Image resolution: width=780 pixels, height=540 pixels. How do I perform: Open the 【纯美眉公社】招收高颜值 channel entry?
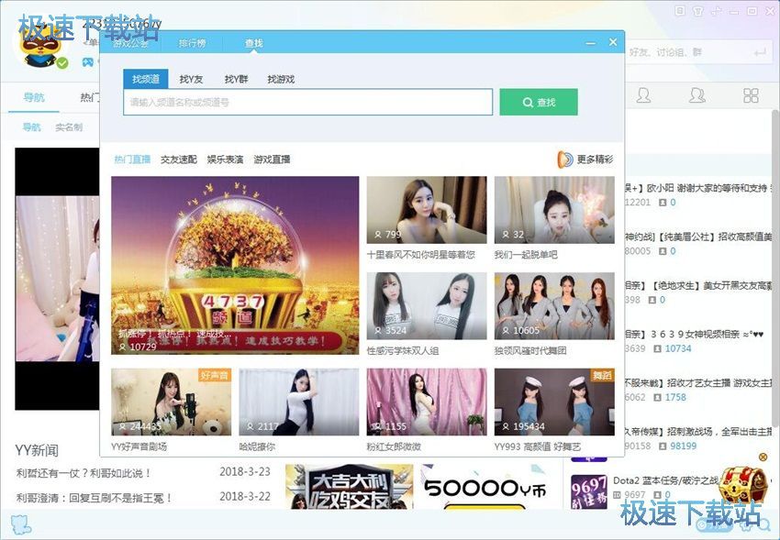click(698, 237)
